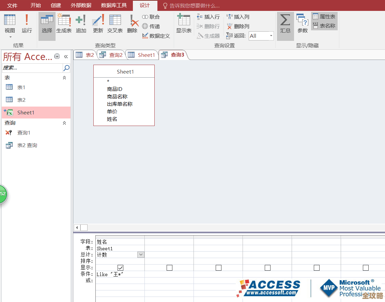Enable the third column's show checkbox
The image size is (385, 302).
(x=218, y=268)
